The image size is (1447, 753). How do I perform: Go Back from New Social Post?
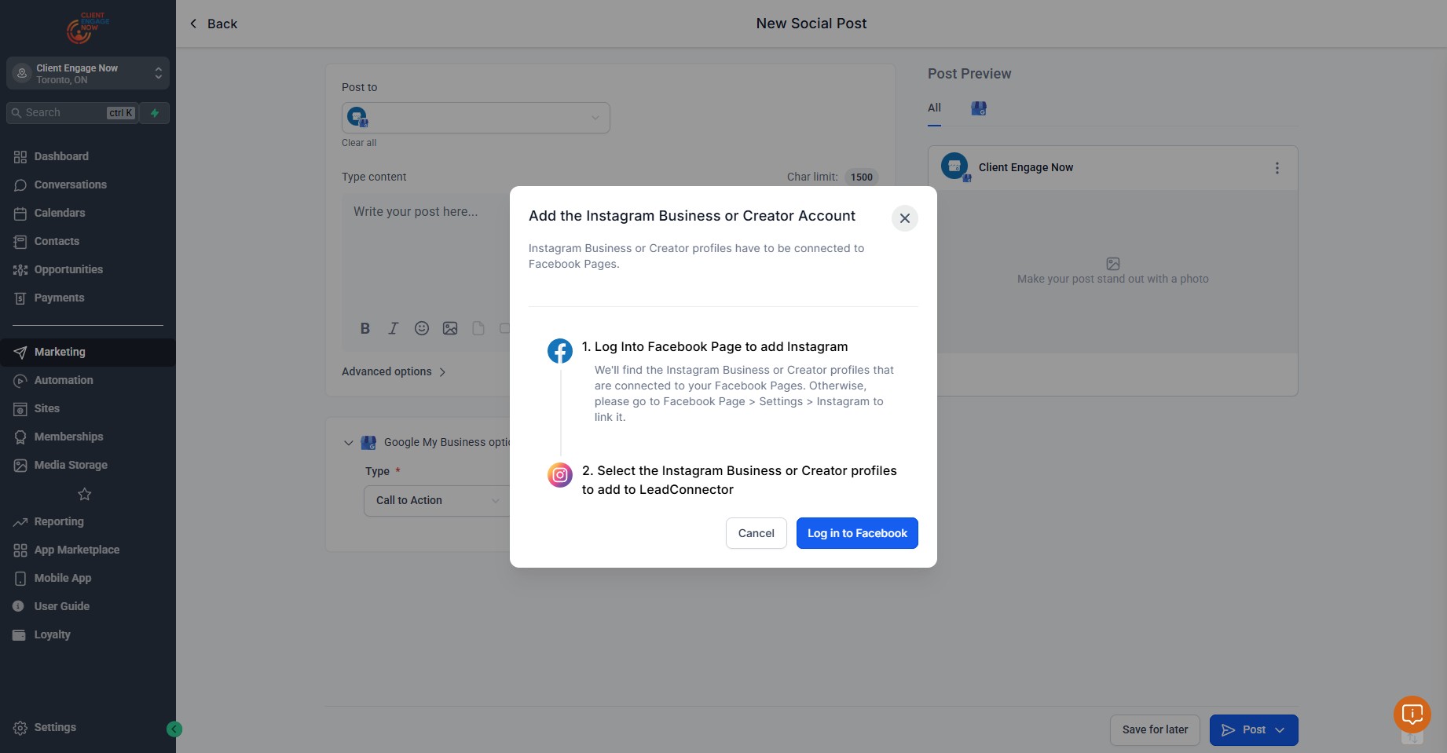[x=213, y=24]
